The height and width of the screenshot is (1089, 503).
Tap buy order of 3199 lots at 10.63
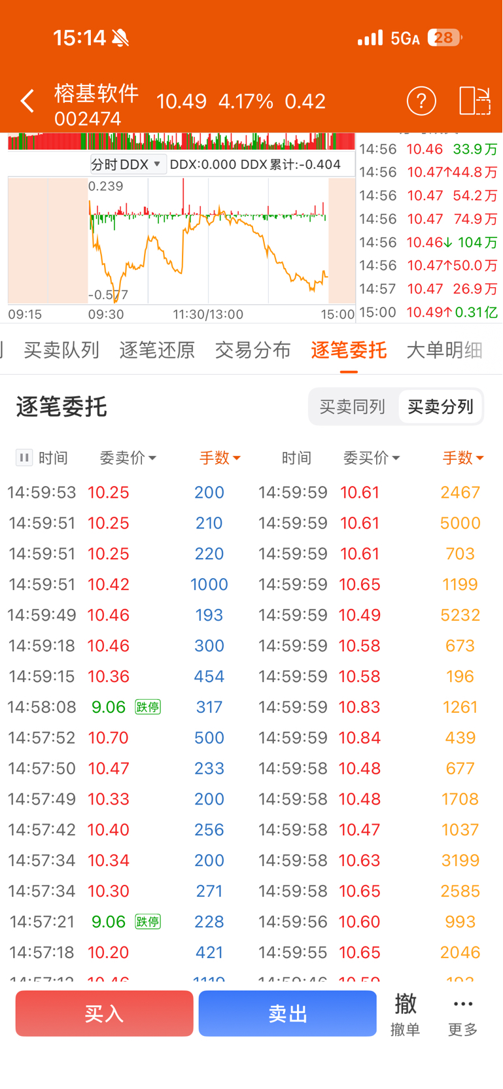coord(377,861)
